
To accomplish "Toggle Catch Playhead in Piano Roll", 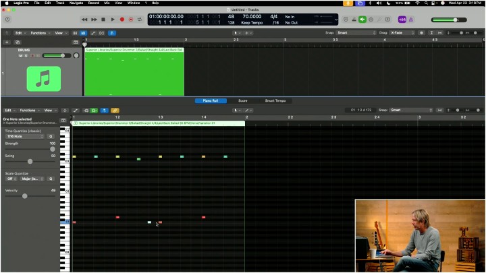I will (x=105, y=111).
